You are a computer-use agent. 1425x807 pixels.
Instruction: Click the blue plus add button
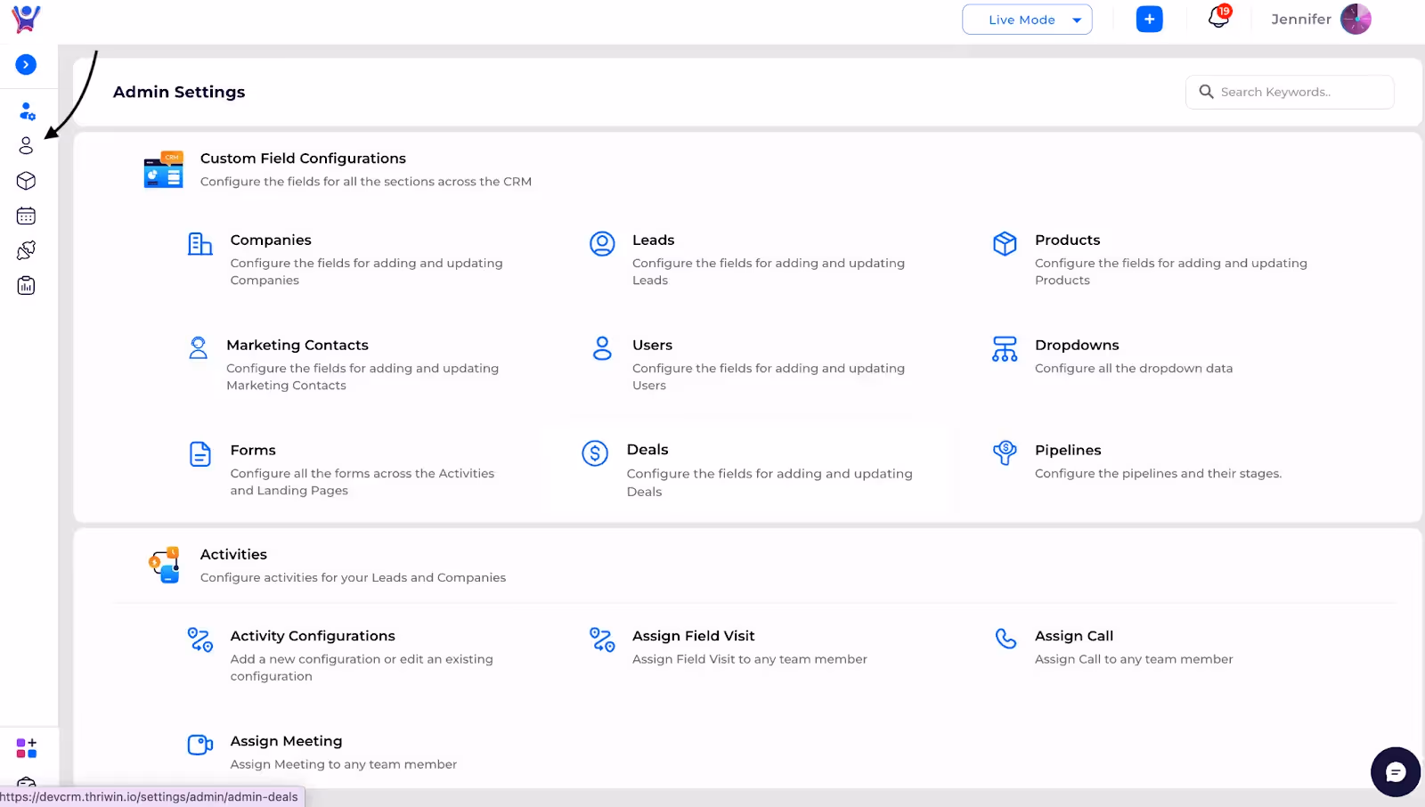[x=1149, y=19]
